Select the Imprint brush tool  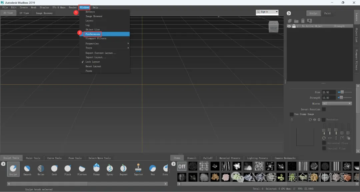(138, 170)
